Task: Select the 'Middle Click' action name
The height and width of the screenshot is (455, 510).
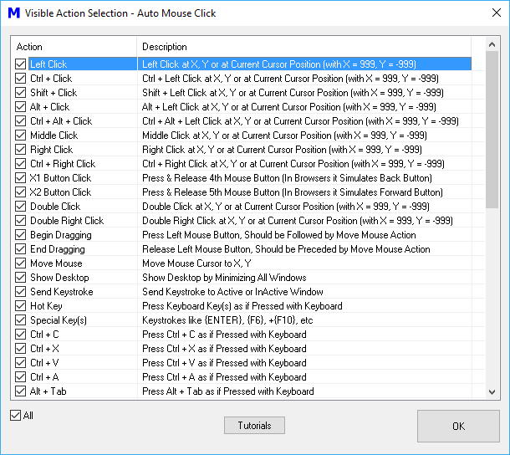Action: click(x=54, y=135)
